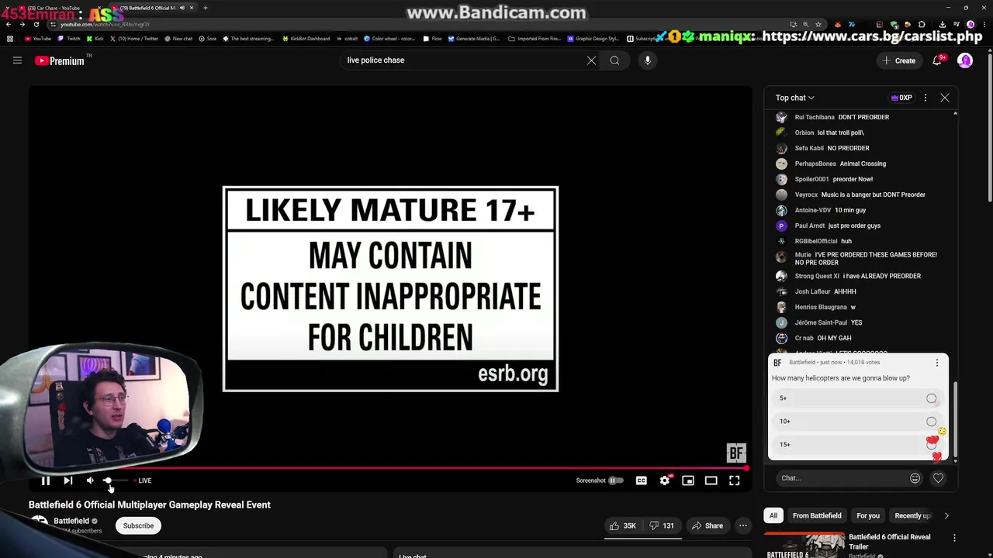
Task: Open YouTube notifications bell
Action: [x=937, y=60]
